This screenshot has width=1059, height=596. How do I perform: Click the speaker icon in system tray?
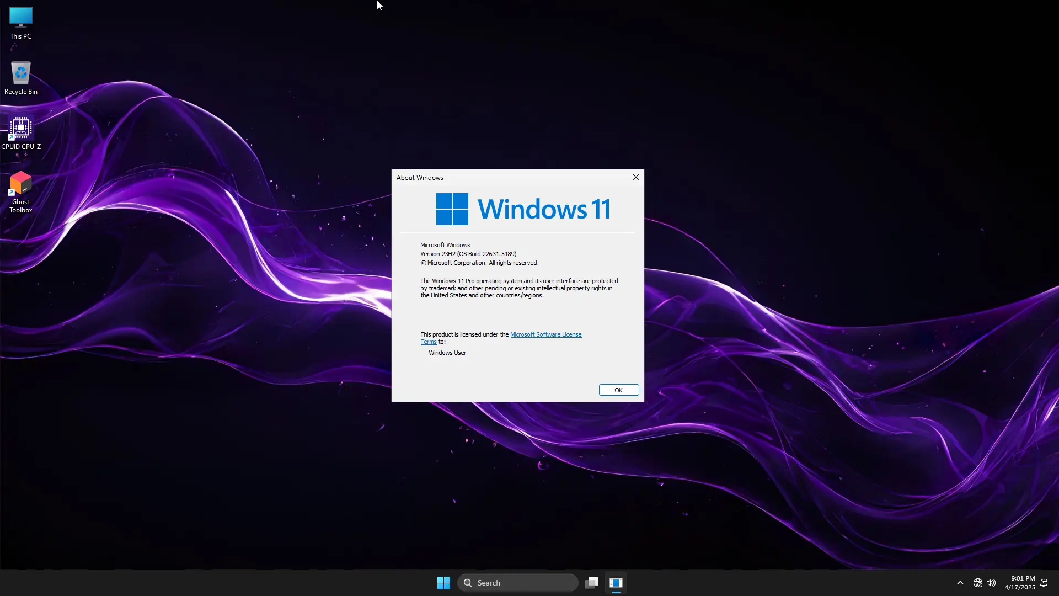pos(991,582)
